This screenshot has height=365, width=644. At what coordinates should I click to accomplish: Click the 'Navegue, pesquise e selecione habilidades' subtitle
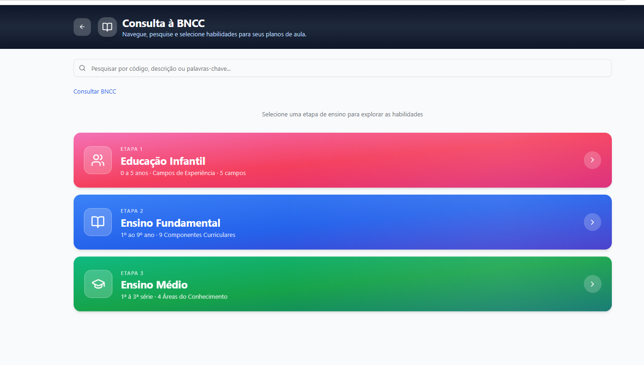pyautogui.click(x=214, y=34)
